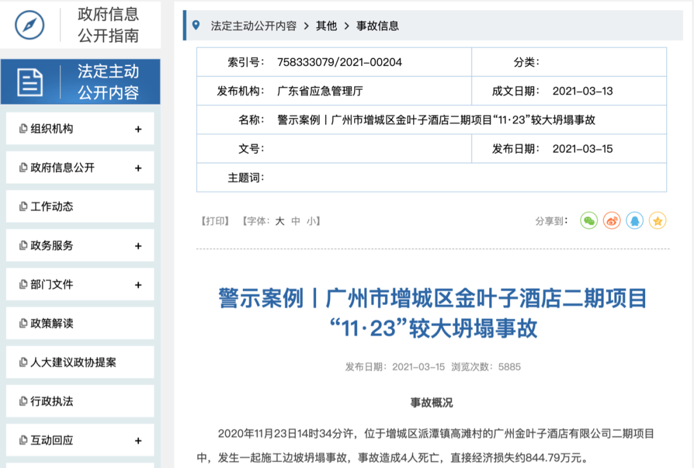Click the 成文日期 value 2021-03-13
The image size is (694, 468).
tap(582, 91)
